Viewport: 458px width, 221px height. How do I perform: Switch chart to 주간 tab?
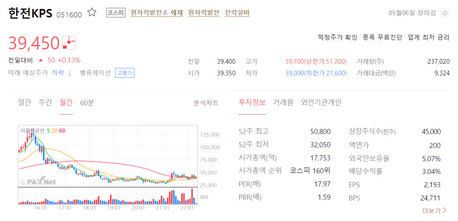click(45, 103)
